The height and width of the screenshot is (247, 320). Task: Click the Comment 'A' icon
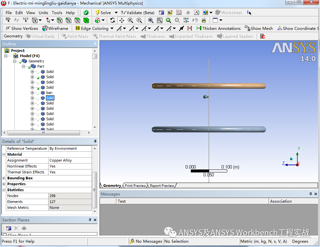click(196, 13)
